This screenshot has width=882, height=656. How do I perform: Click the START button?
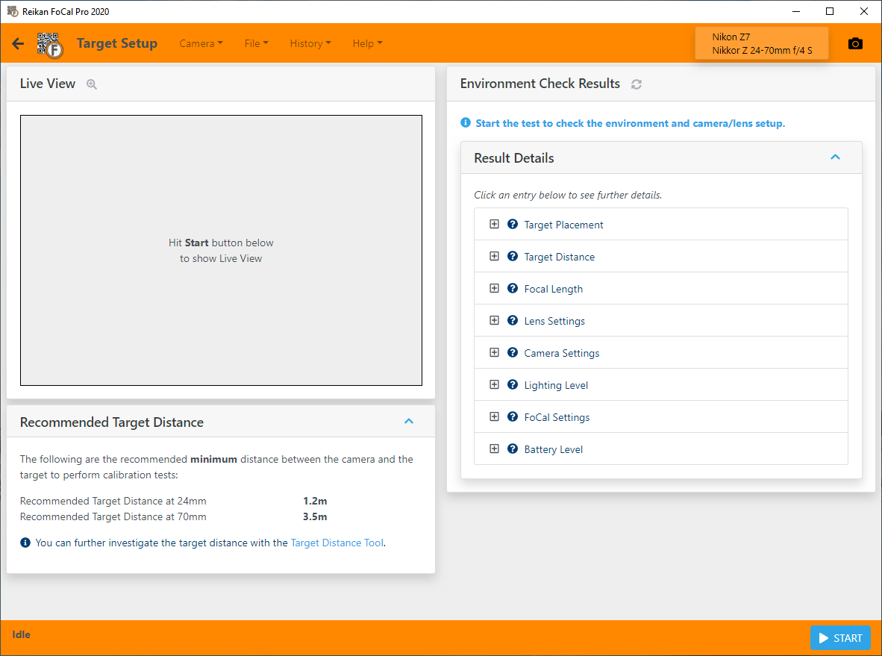coord(840,638)
